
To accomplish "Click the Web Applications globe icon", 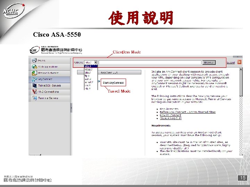I will point(34,67).
